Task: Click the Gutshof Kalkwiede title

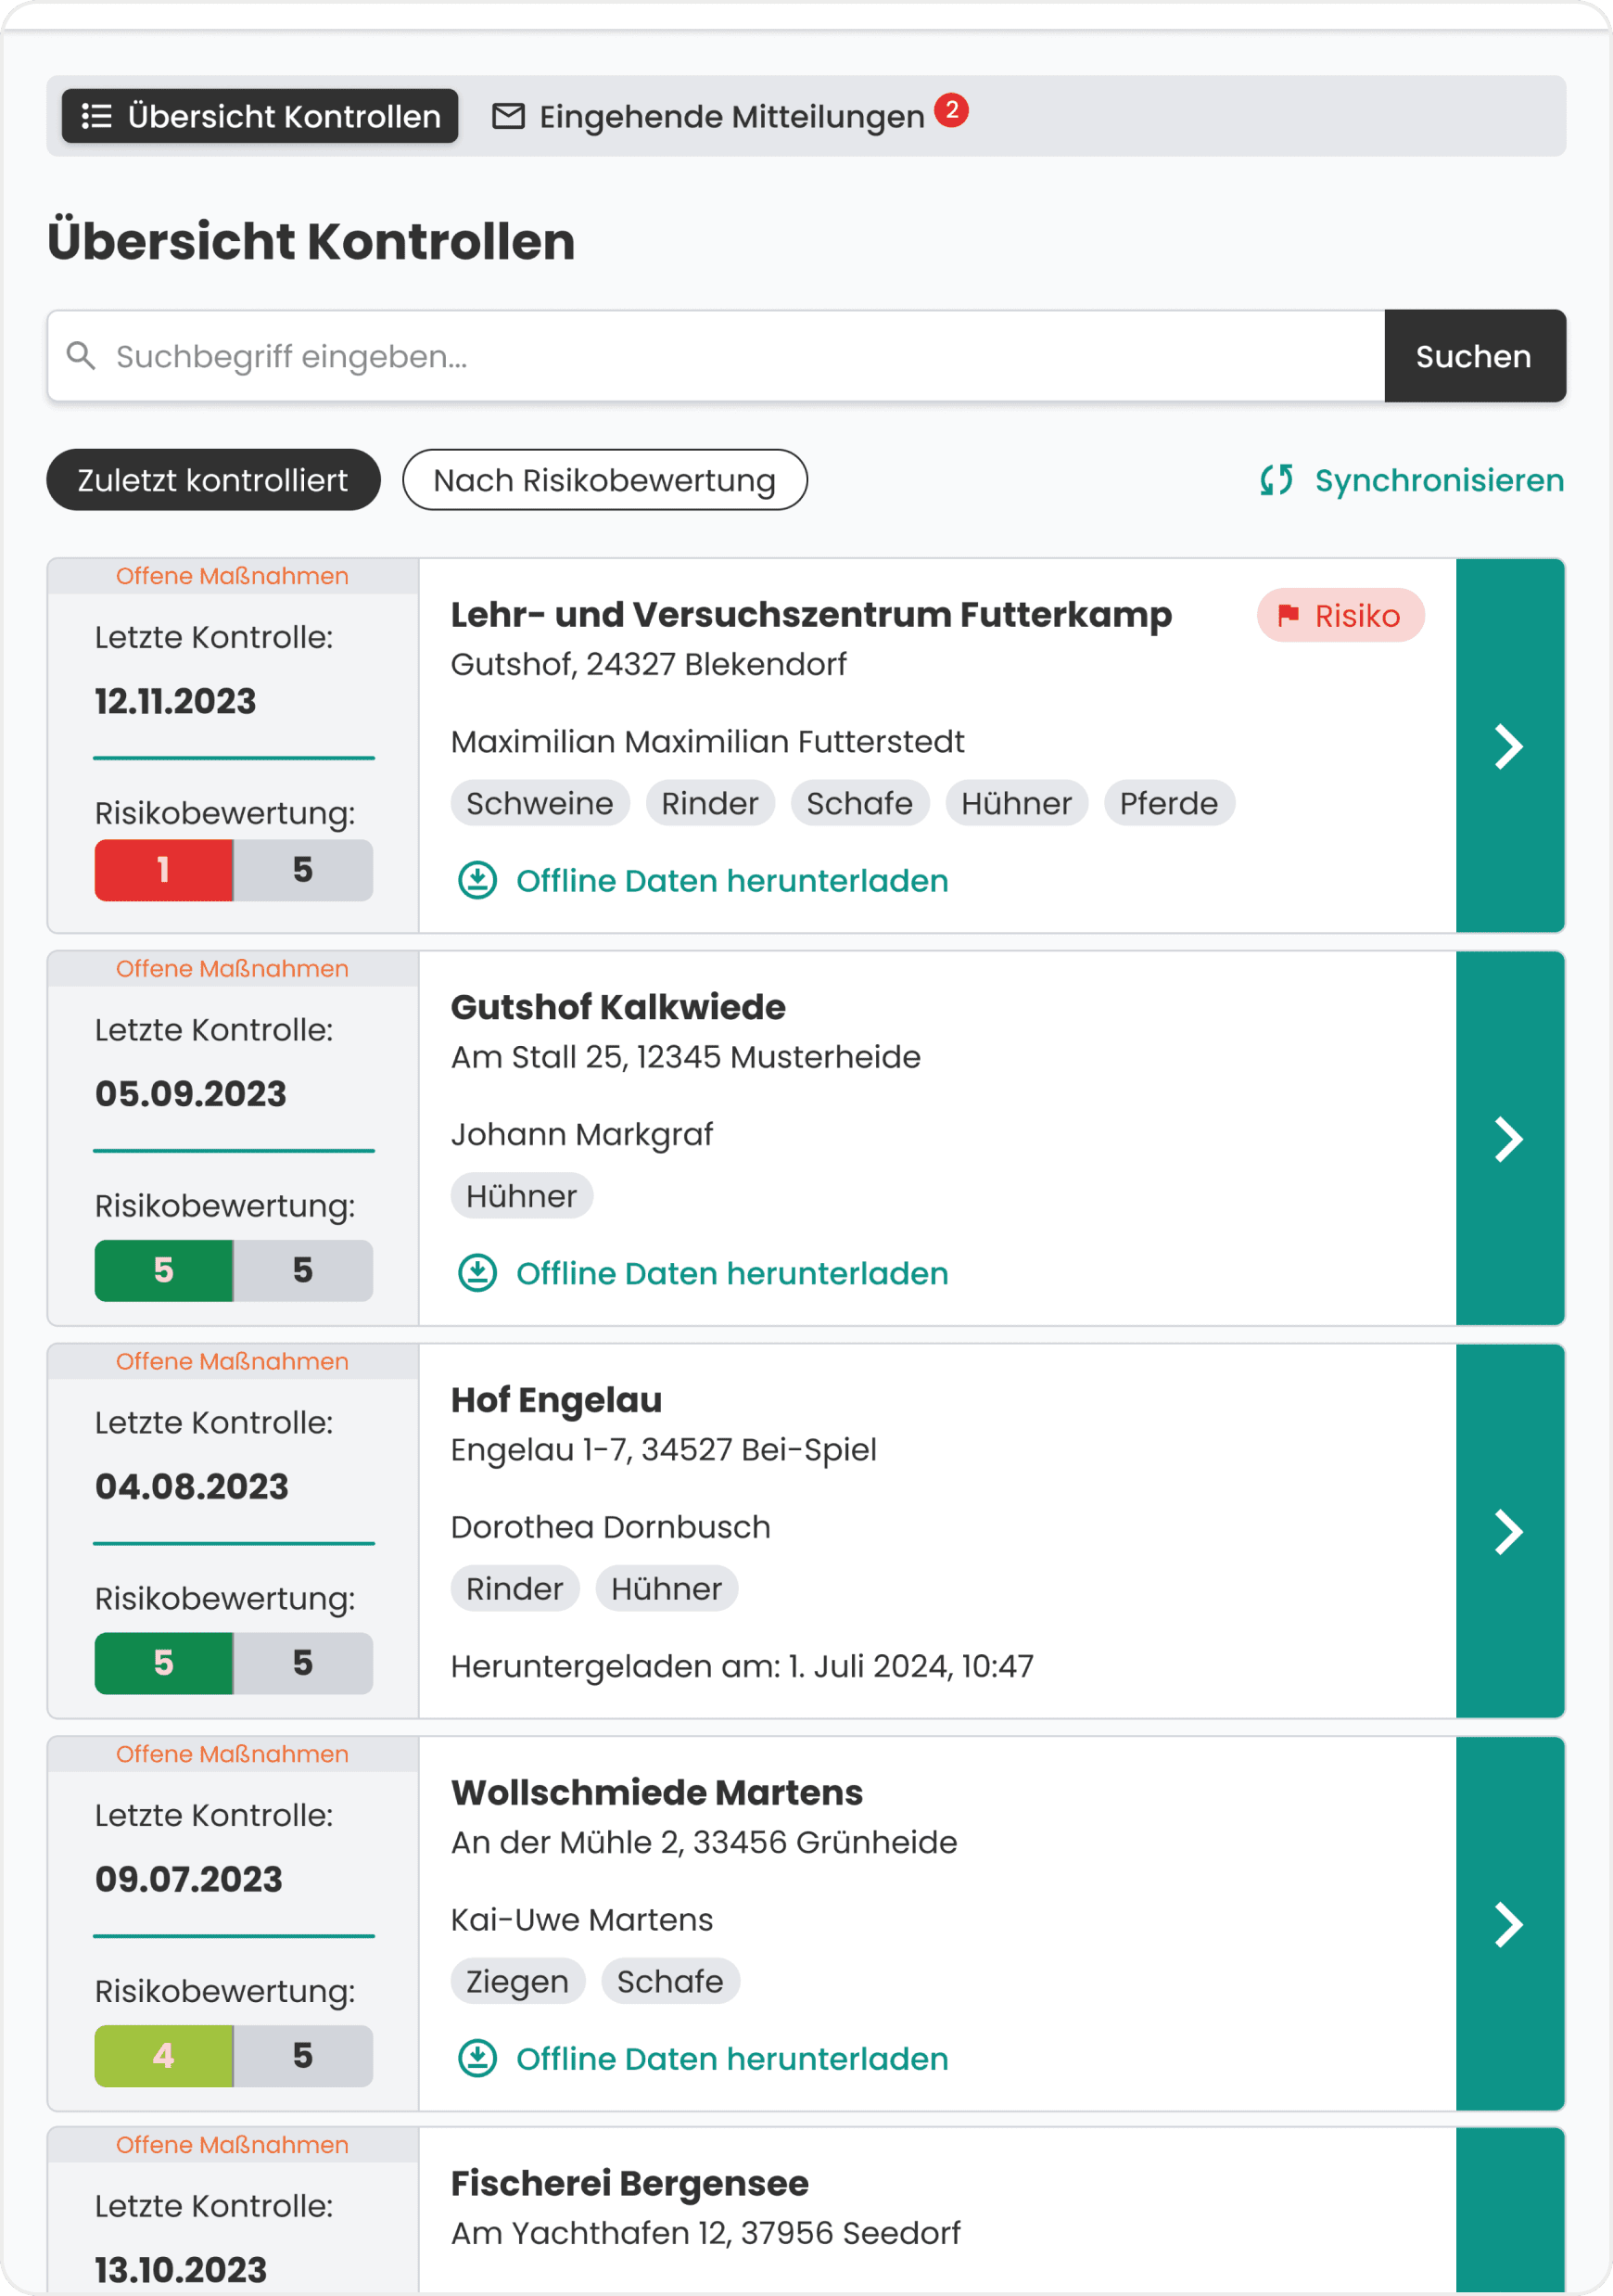Action: (618, 1008)
